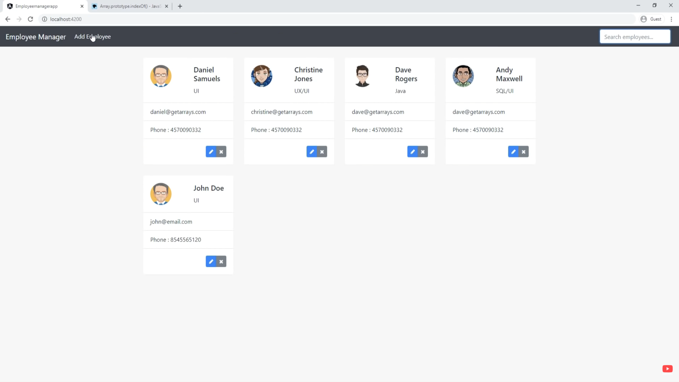Open a new browser tab

[x=180, y=6]
